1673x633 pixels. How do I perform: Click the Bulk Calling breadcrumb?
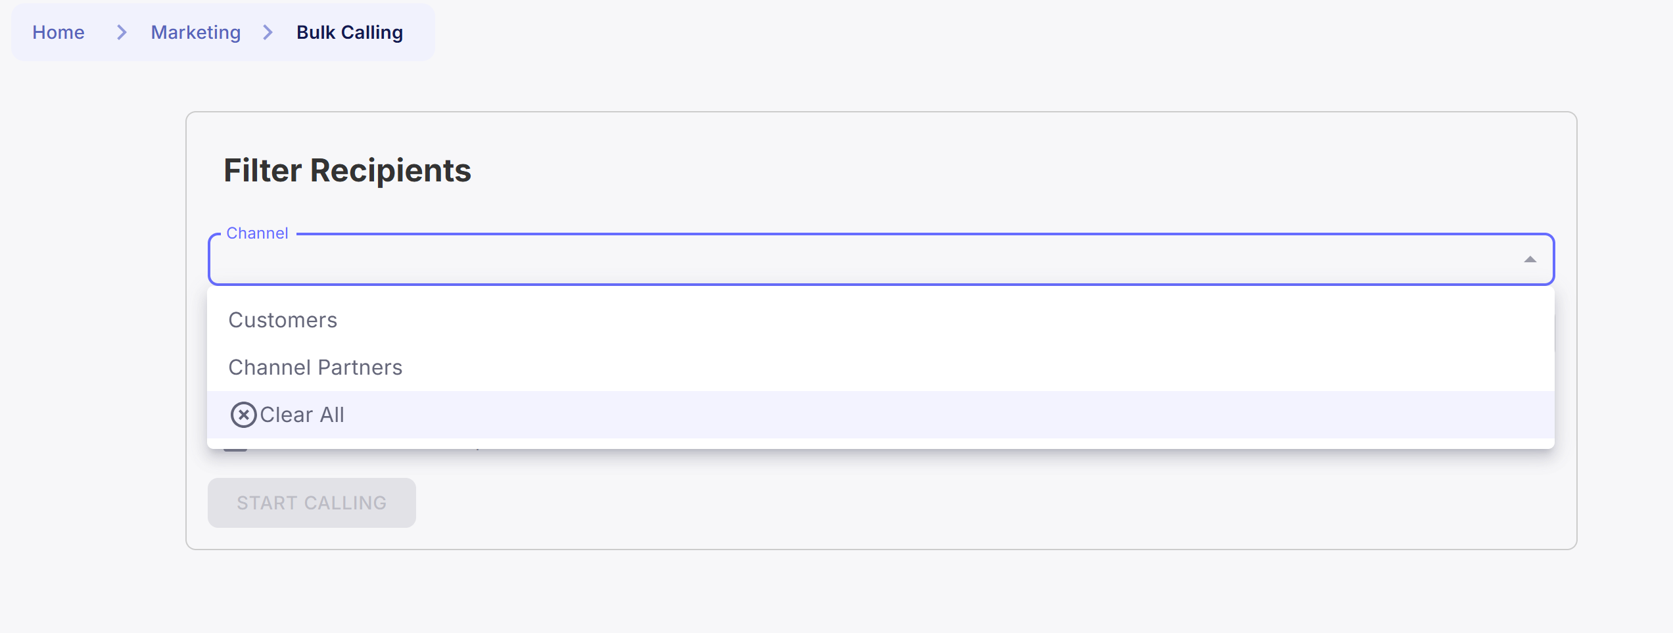349,32
